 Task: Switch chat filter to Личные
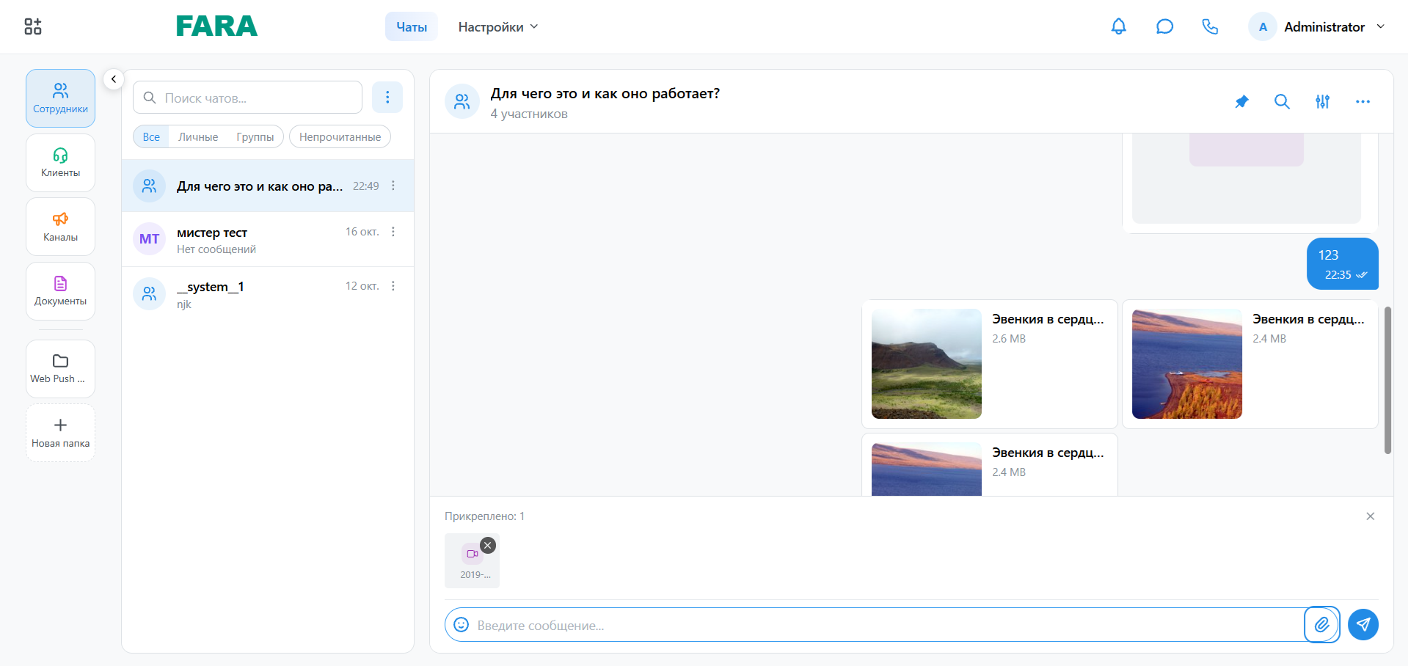click(x=198, y=136)
